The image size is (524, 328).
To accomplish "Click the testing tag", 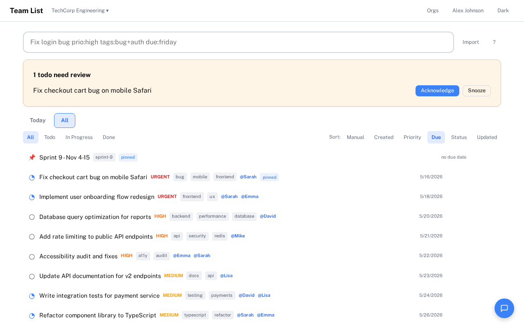I will [195, 296].
